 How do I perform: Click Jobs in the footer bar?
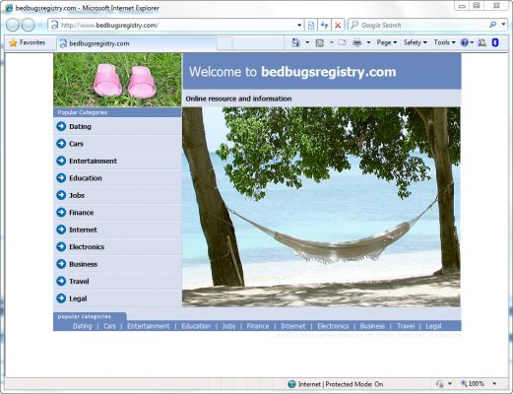point(228,326)
